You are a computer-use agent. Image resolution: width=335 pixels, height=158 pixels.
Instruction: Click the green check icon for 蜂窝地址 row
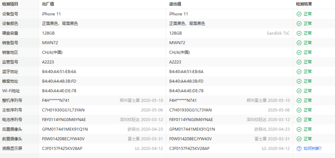point(299,81)
